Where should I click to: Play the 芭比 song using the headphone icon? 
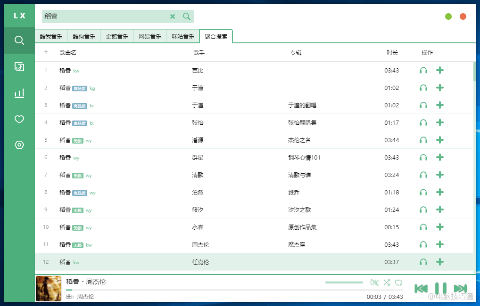423,71
